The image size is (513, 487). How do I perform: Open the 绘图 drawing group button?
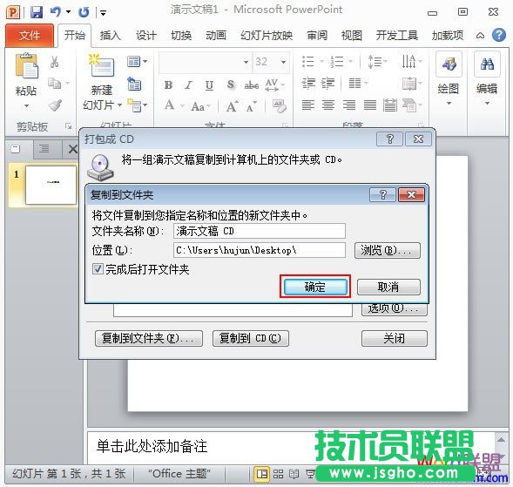click(x=449, y=79)
